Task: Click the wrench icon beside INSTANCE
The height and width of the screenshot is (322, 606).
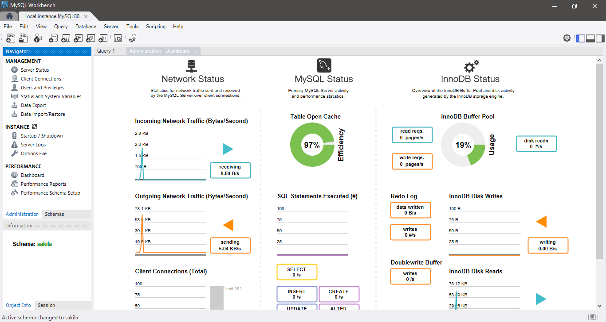Action: pyautogui.click(x=35, y=127)
